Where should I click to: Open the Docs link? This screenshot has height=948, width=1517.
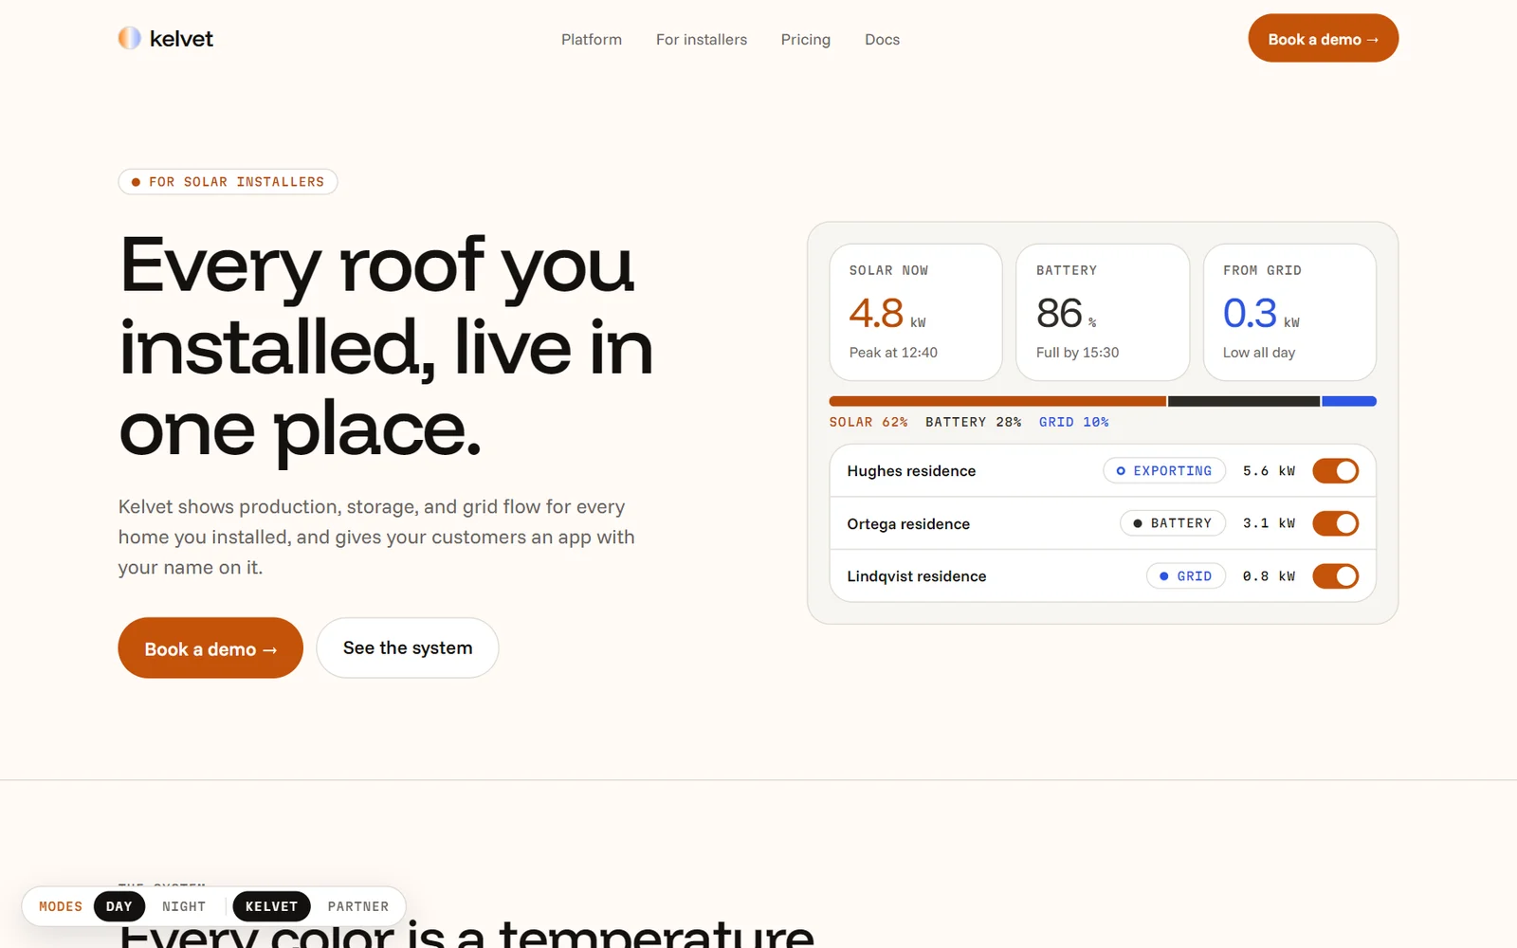[882, 40]
